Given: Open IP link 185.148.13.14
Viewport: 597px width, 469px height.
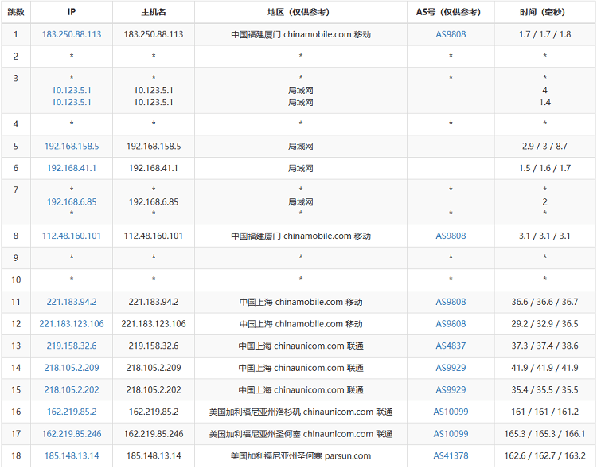Looking at the screenshot, I should (72, 455).
